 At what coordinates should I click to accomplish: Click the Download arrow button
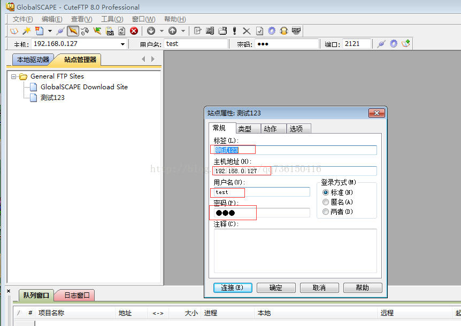[151, 31]
